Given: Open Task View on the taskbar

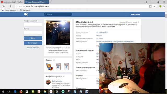Looking at the screenshot, I should 9,92.
